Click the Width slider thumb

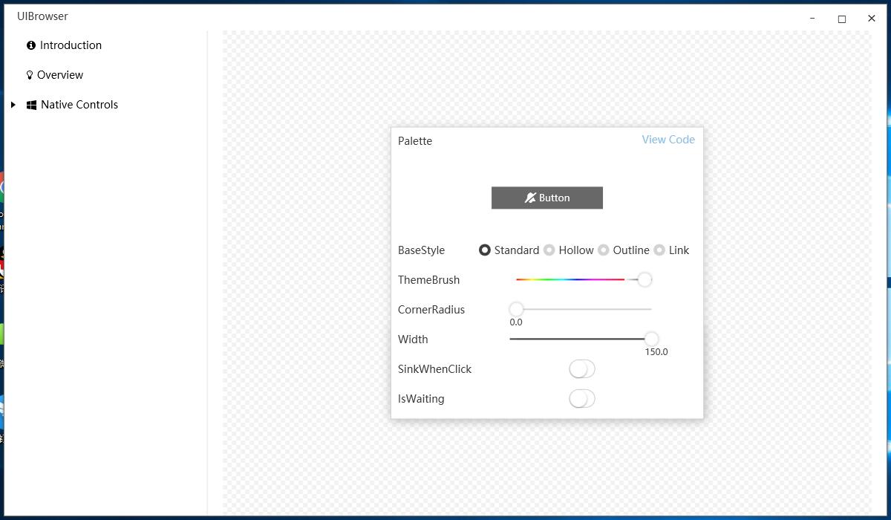pyautogui.click(x=651, y=339)
